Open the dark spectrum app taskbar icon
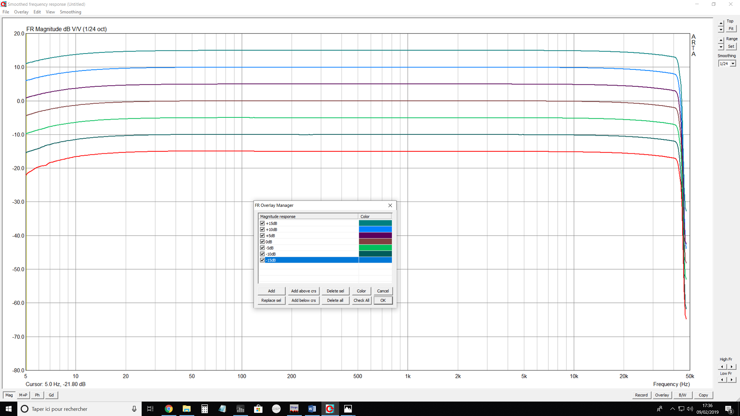 click(240, 409)
